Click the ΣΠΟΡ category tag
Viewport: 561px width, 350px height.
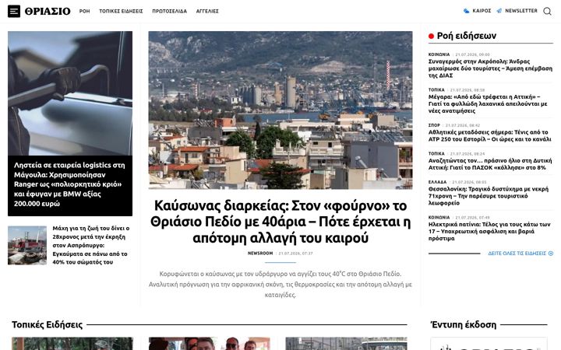click(x=434, y=125)
